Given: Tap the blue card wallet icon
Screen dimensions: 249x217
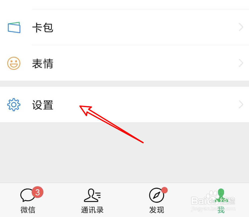Looking at the screenshot, I should (x=14, y=27).
